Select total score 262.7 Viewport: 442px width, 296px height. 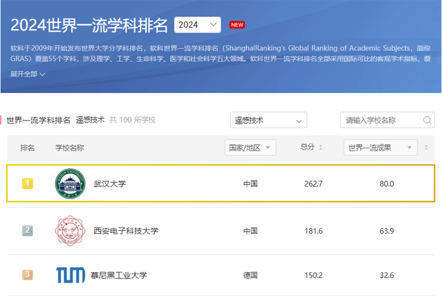click(x=313, y=184)
